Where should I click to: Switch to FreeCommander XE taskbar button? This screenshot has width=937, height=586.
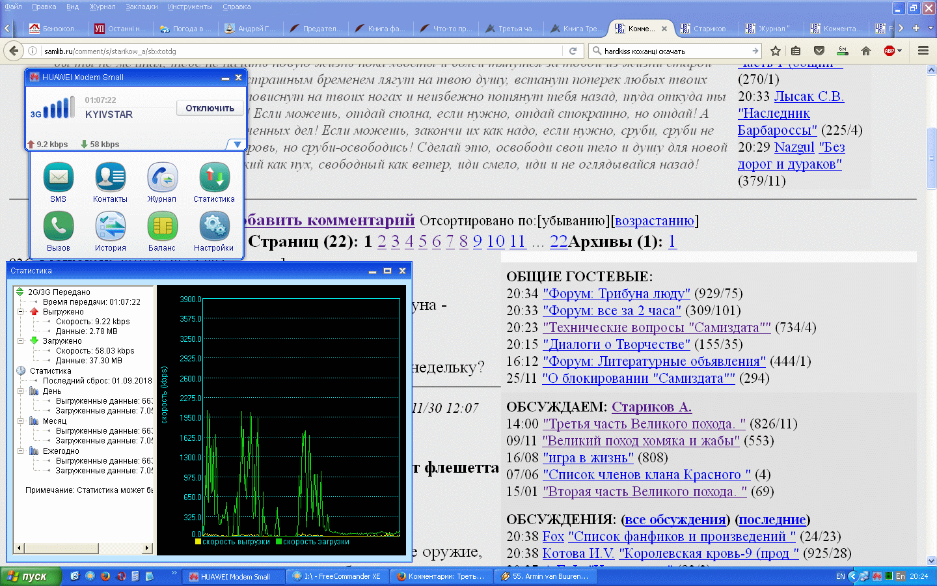coord(337,576)
